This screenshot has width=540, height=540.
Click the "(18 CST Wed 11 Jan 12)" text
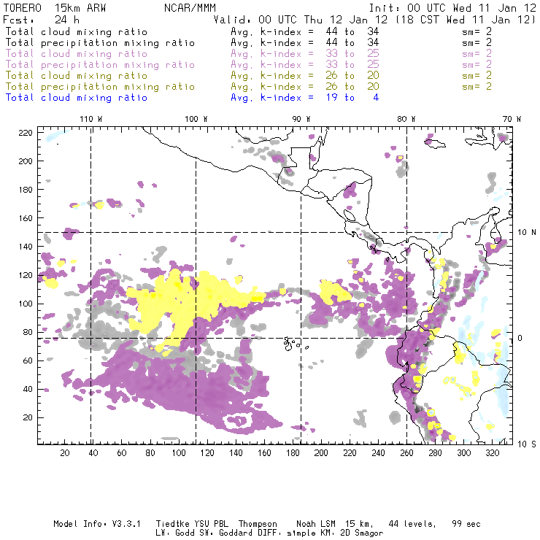click(466, 20)
